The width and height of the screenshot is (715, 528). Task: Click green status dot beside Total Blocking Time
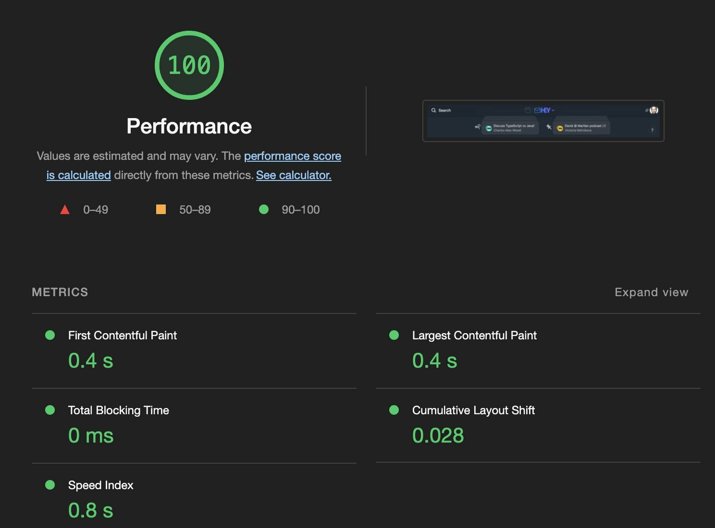(x=50, y=410)
